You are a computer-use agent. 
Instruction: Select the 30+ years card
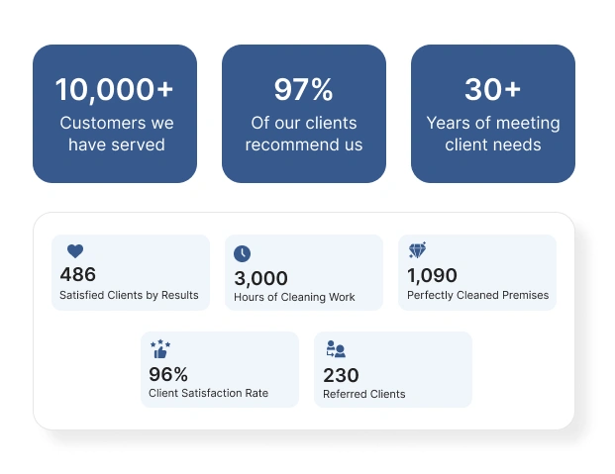coord(493,114)
